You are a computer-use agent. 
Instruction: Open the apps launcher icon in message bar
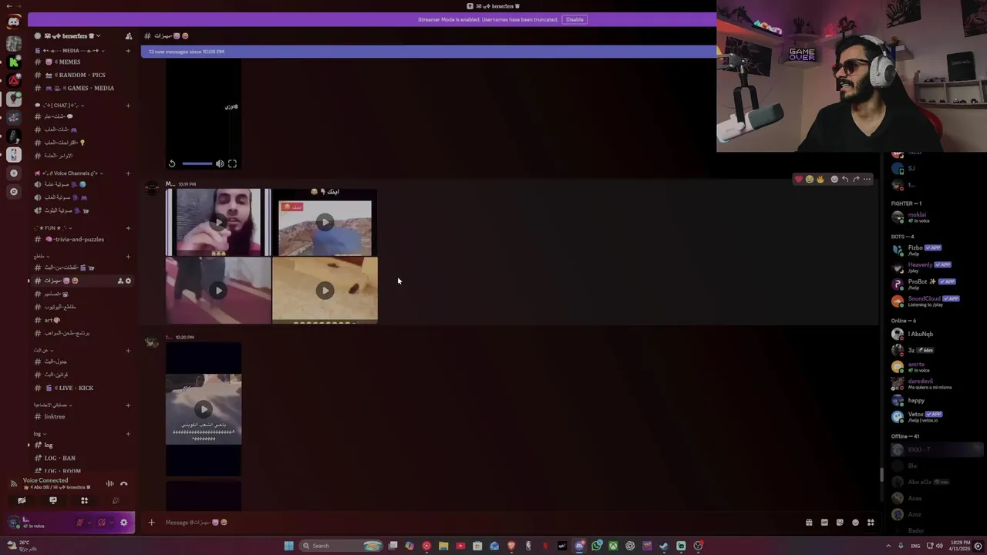tap(871, 523)
